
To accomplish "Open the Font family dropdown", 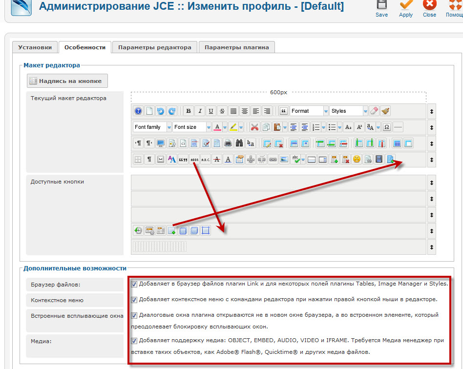I will click(x=152, y=127).
